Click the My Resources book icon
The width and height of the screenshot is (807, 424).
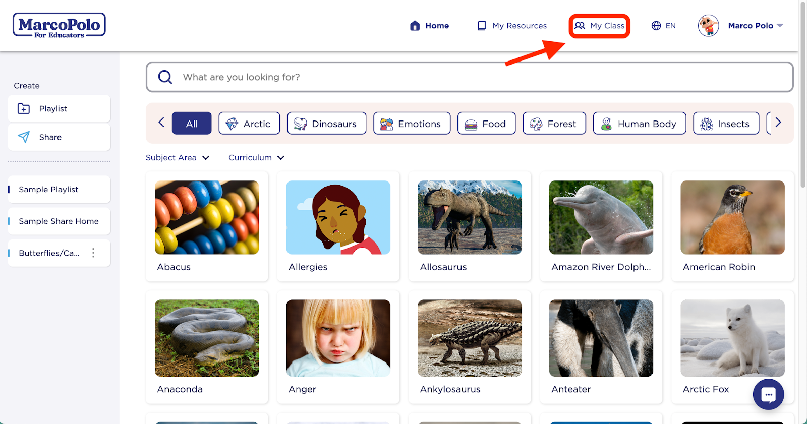[482, 26]
